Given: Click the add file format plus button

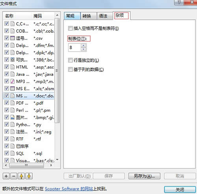Looking at the screenshot, I should click(6, 176).
